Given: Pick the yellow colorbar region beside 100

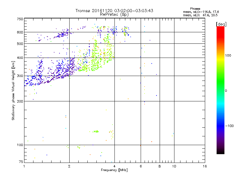Looking at the screenshot, I should [220, 56].
